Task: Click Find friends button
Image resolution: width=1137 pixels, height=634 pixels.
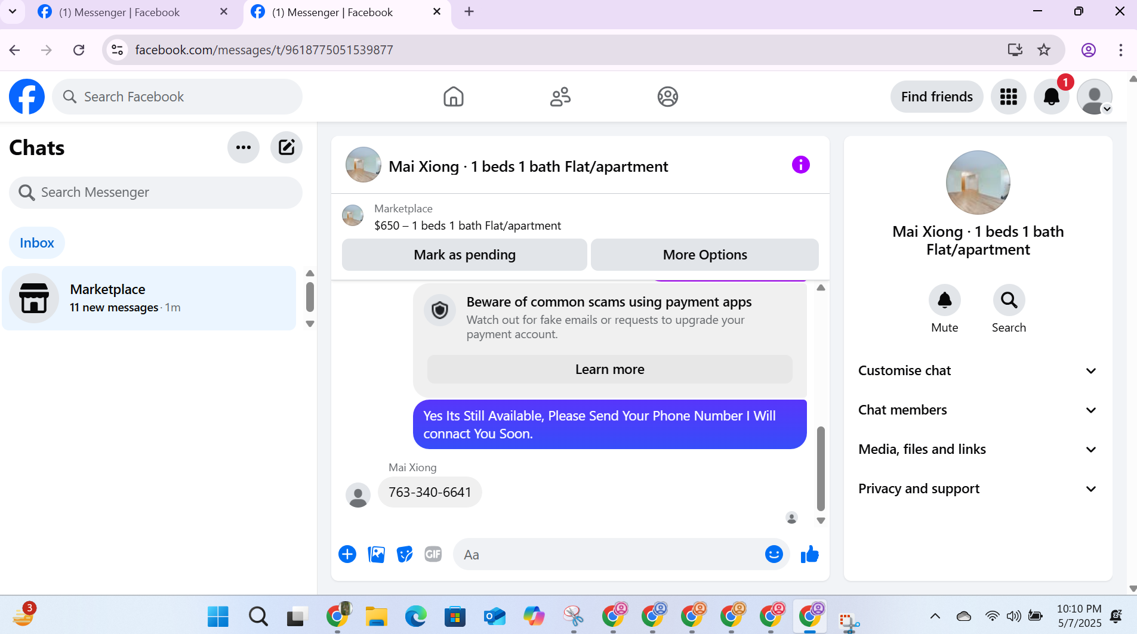Action: click(x=936, y=97)
